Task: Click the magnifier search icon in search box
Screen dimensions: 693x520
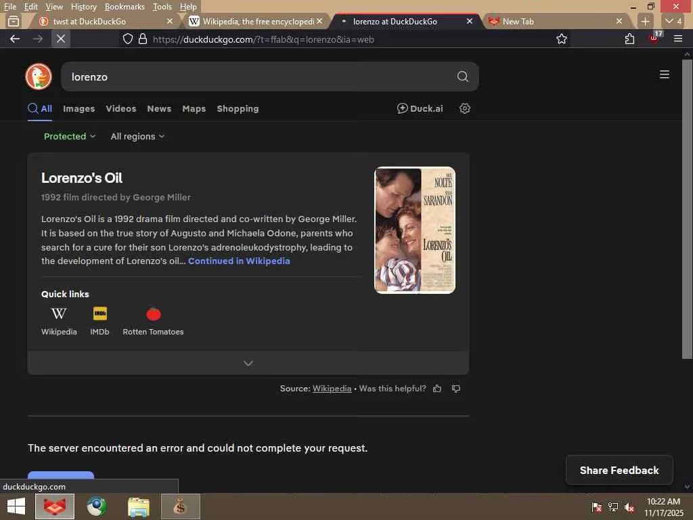Action: (x=462, y=77)
